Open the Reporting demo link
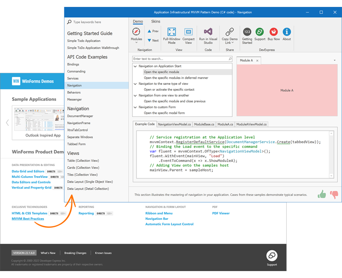Screen dimensions: 342x278 86,213
